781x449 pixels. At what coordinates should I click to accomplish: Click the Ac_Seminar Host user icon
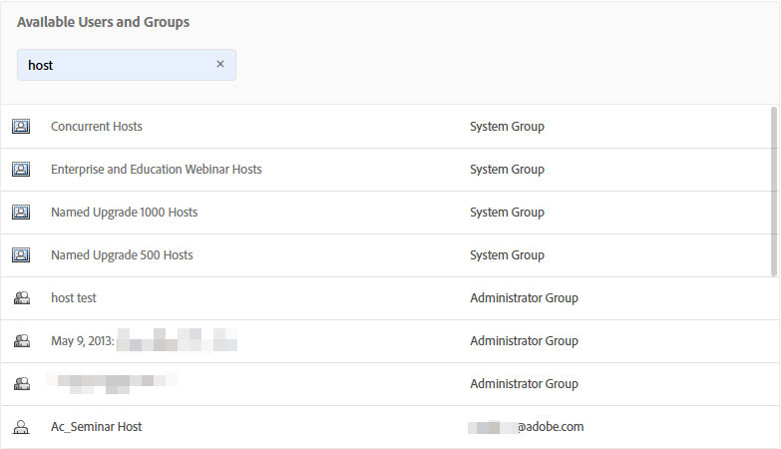coord(20,427)
